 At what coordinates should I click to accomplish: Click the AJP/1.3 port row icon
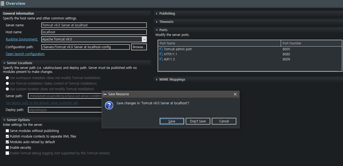click(x=161, y=59)
